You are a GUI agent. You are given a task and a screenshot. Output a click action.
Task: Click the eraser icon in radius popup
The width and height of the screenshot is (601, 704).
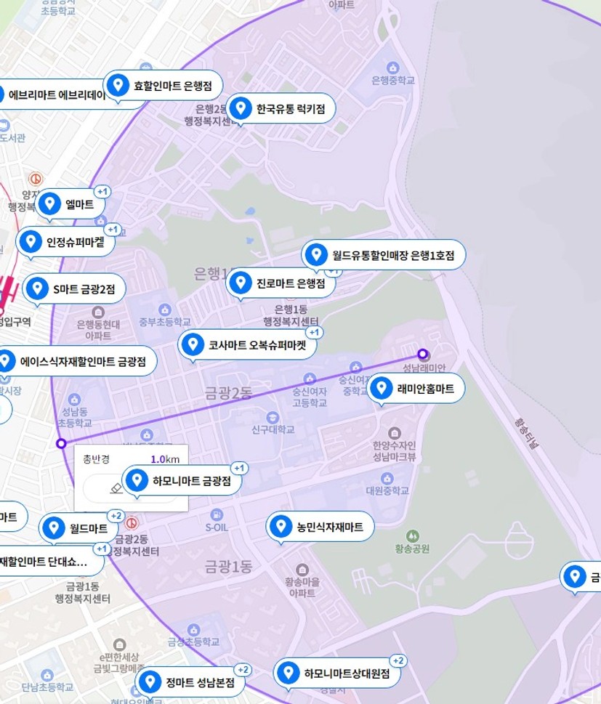coord(116,488)
